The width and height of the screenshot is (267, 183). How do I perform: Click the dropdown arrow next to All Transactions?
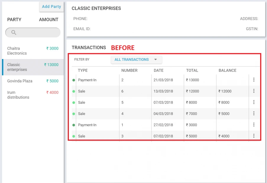point(156,59)
